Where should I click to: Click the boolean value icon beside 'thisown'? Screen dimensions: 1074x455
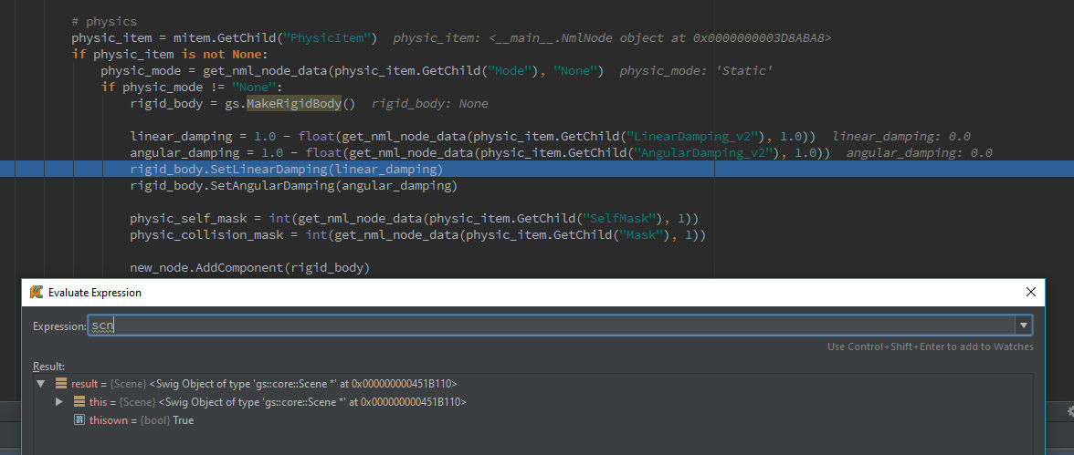click(79, 420)
